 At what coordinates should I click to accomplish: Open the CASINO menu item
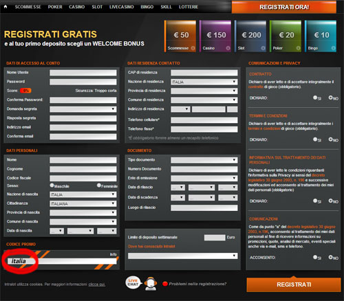(x=77, y=7)
